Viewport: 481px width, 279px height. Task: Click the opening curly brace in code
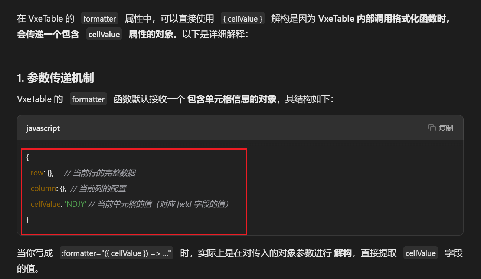point(27,157)
